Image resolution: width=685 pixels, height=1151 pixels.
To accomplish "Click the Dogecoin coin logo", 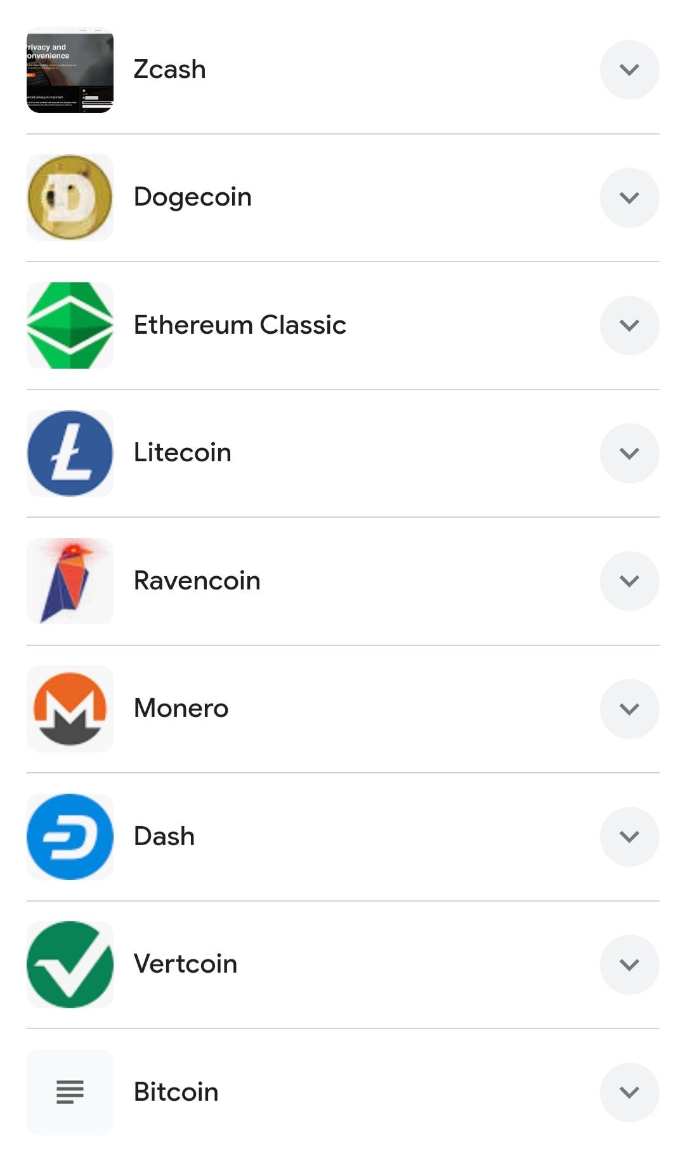I will [x=70, y=197].
